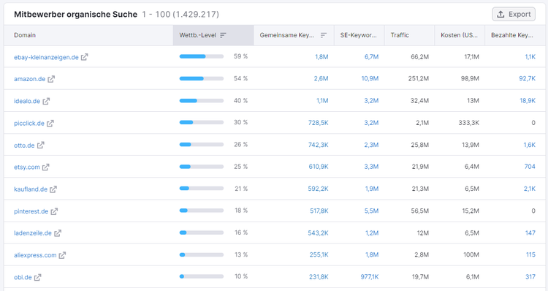Open external link icon next to ebay-kleinanzeigen.de

click(x=85, y=57)
